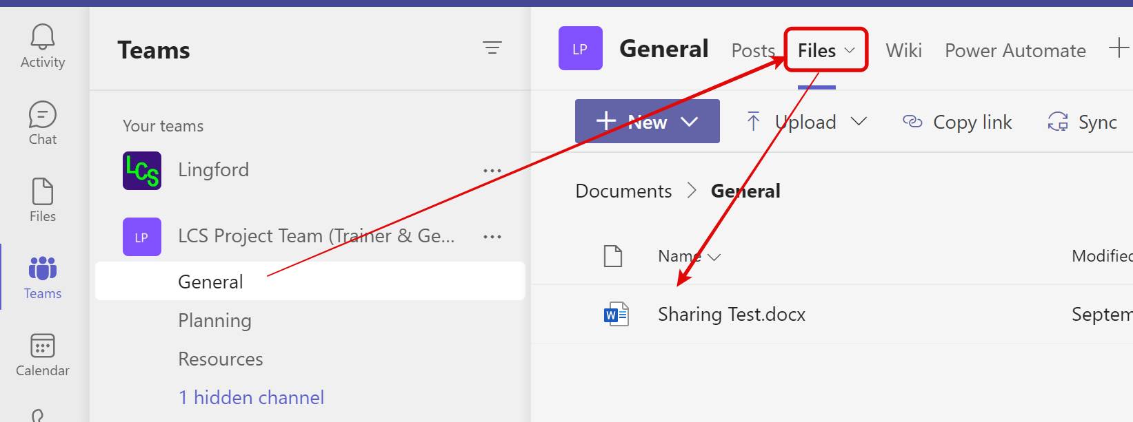Add a new tab with plus icon

coord(1119,48)
